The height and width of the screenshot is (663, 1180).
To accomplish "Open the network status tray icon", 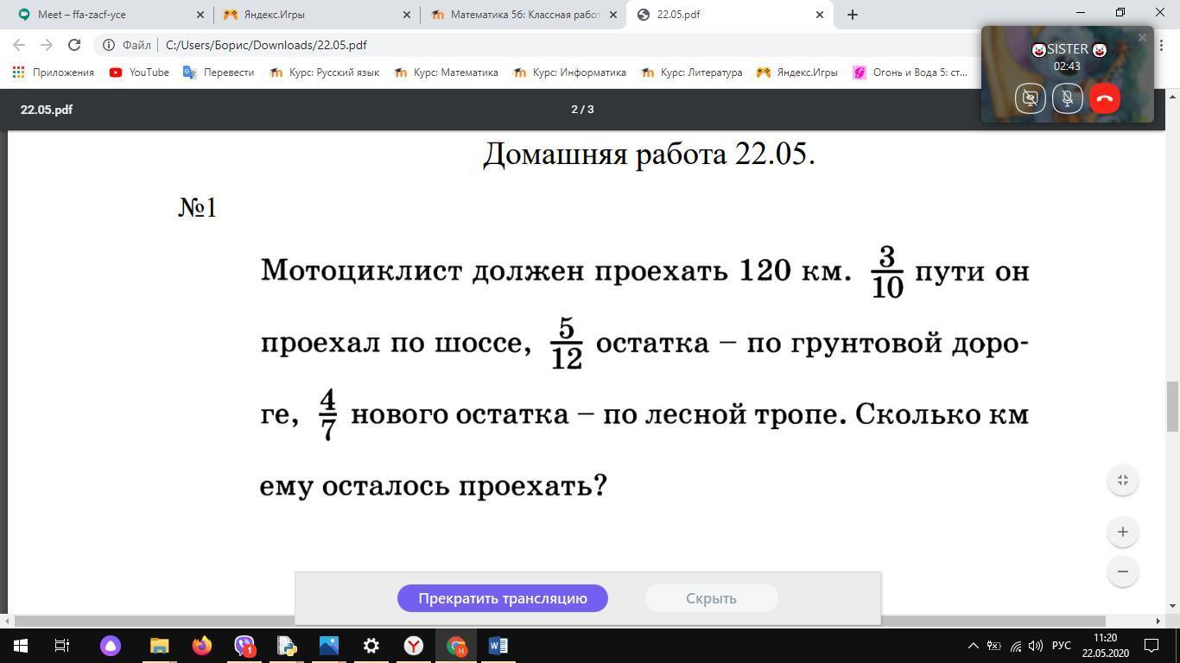I will pos(1016,646).
